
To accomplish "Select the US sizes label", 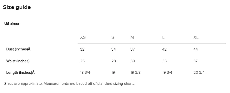I will point(12,24).
